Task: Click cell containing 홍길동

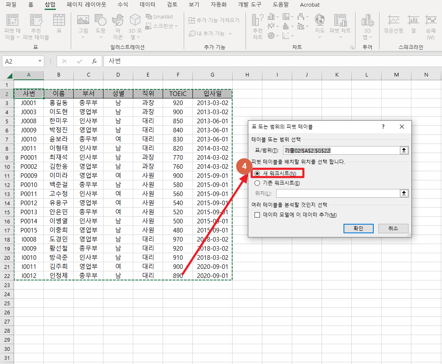Action: pos(59,103)
